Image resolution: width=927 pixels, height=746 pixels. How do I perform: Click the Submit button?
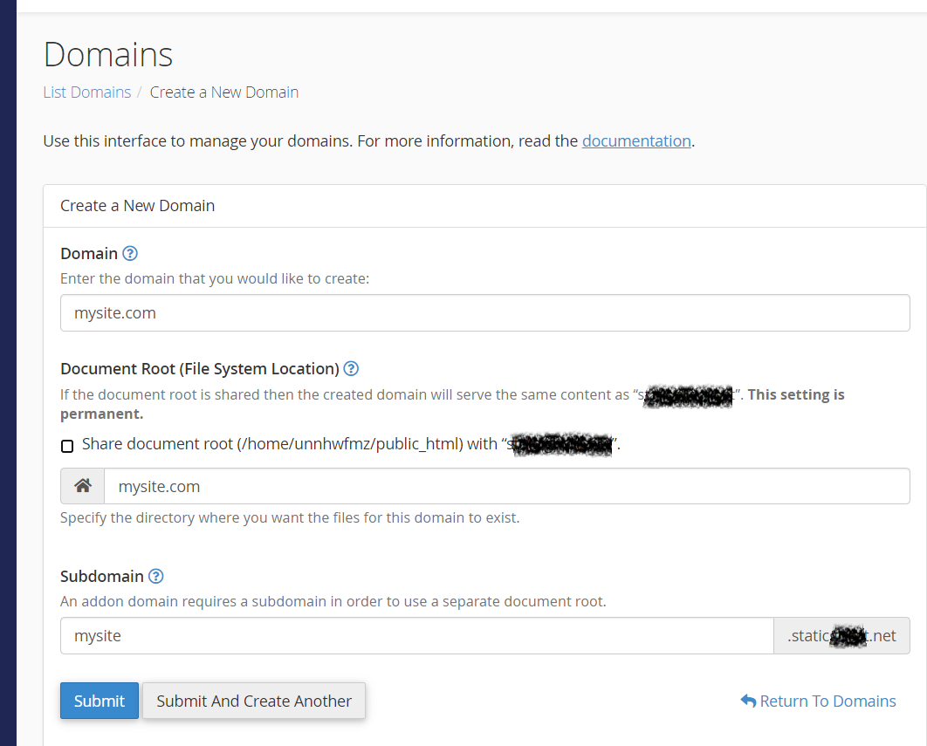click(x=99, y=701)
